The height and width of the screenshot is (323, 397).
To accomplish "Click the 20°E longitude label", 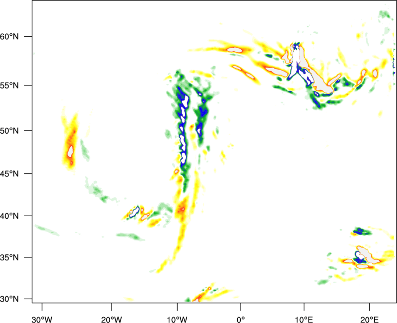I will pyautogui.click(x=369, y=320).
